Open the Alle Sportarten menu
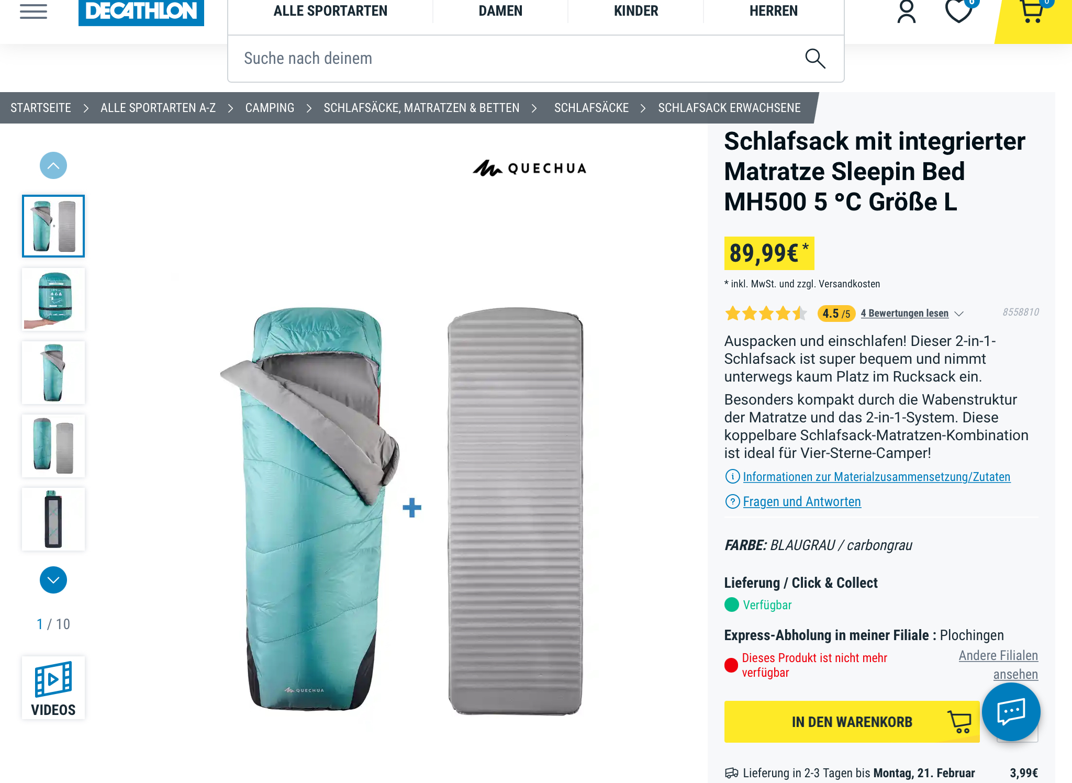Viewport: 1072px width, 783px height. pyautogui.click(x=330, y=11)
